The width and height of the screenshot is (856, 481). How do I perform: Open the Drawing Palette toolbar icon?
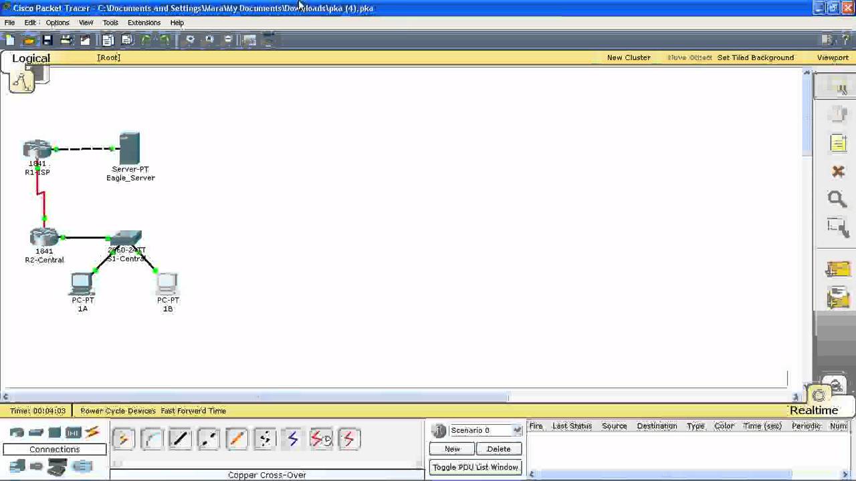[249, 40]
